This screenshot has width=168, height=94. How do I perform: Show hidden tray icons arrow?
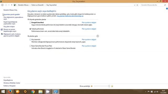point(145,92)
